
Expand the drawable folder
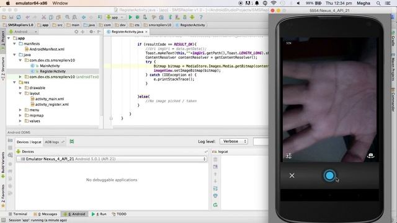[x=20, y=88]
